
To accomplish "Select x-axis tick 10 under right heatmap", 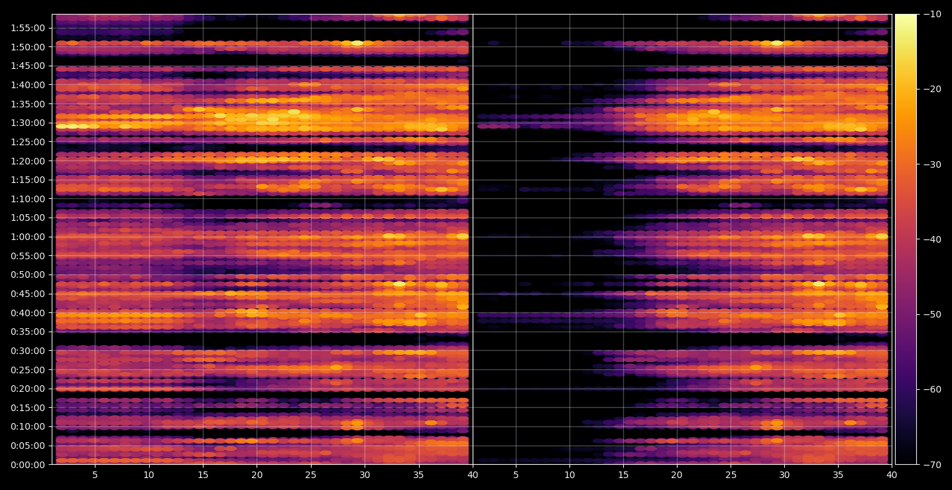I will click(569, 475).
